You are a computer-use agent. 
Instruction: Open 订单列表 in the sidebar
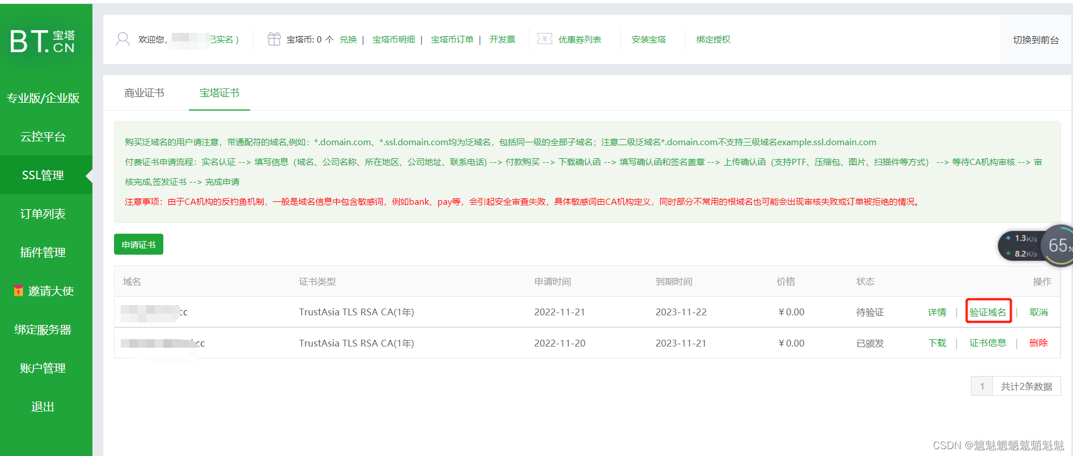[x=43, y=214]
